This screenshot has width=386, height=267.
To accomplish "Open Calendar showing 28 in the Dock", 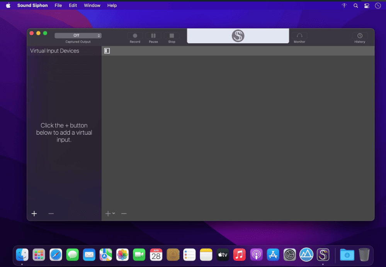I will pos(156,255).
